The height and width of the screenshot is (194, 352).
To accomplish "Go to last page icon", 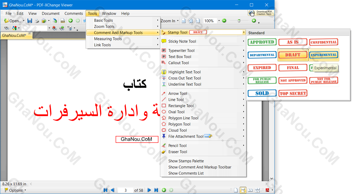I will [x=156, y=190].
